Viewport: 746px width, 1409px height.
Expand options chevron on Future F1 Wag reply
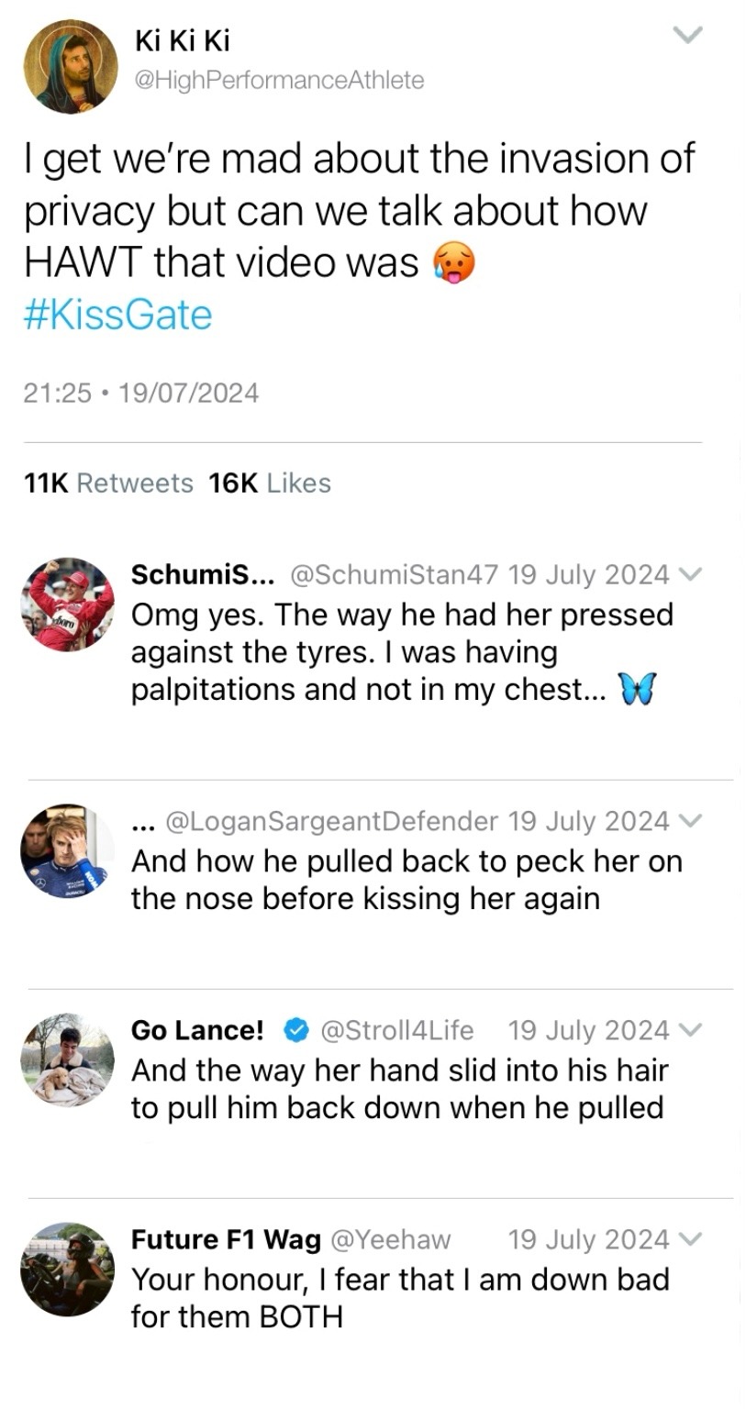tap(691, 1239)
